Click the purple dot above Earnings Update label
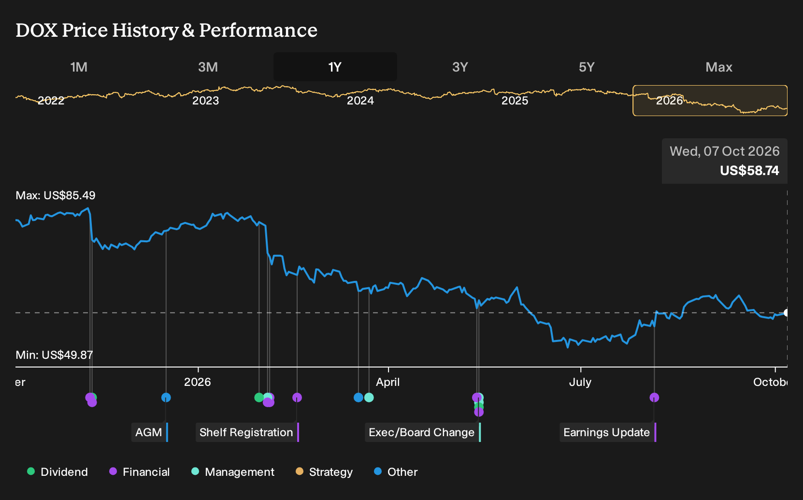This screenshot has height=500, width=803. click(x=654, y=397)
